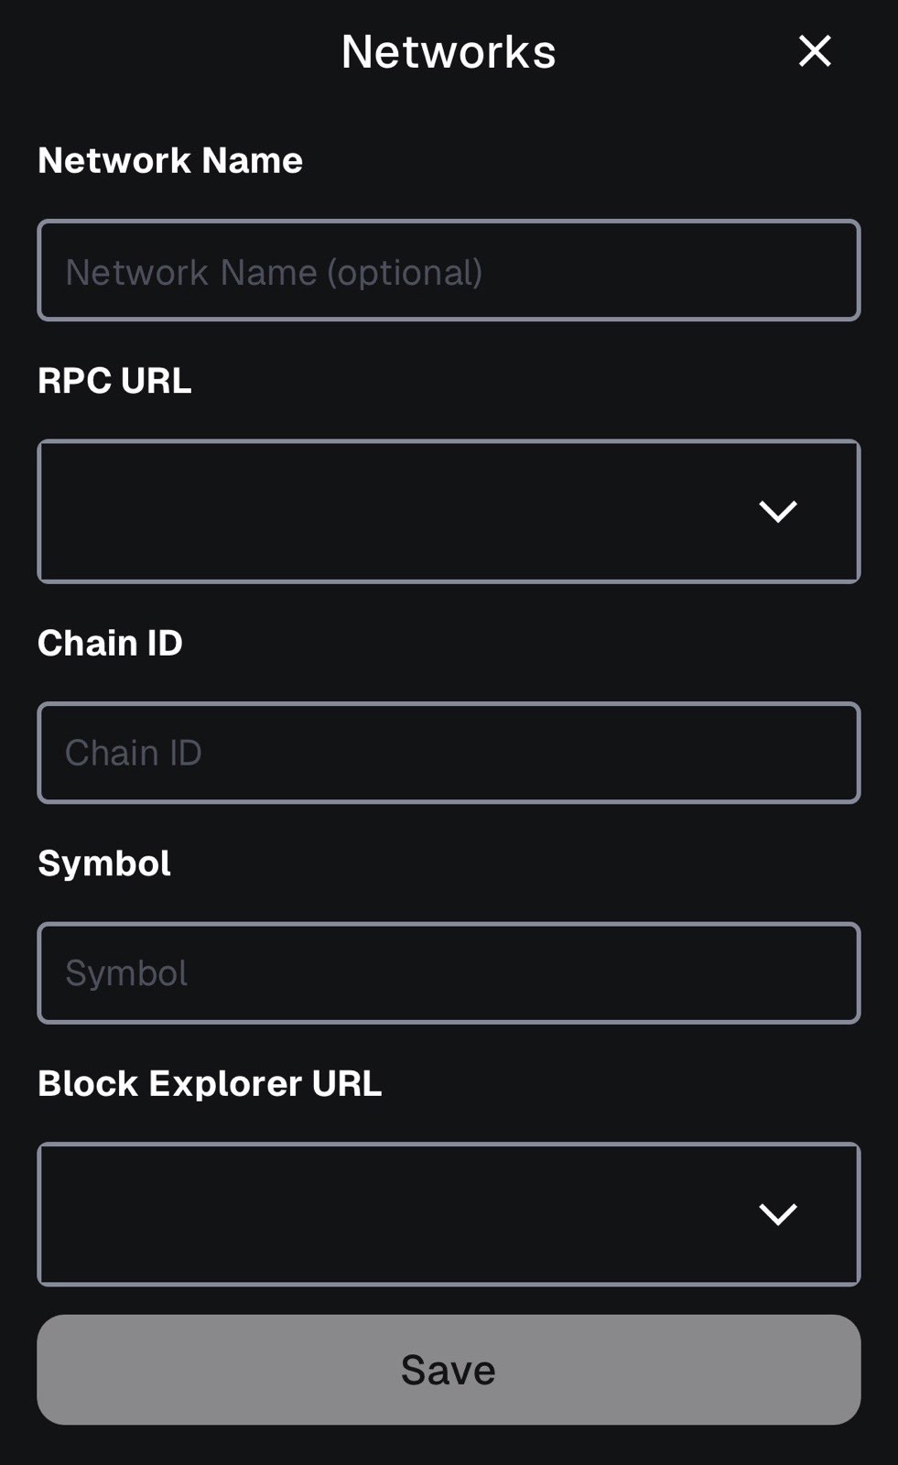Click the chevron in the RPC URL field
Screen dimensions: 898x1465
click(779, 511)
